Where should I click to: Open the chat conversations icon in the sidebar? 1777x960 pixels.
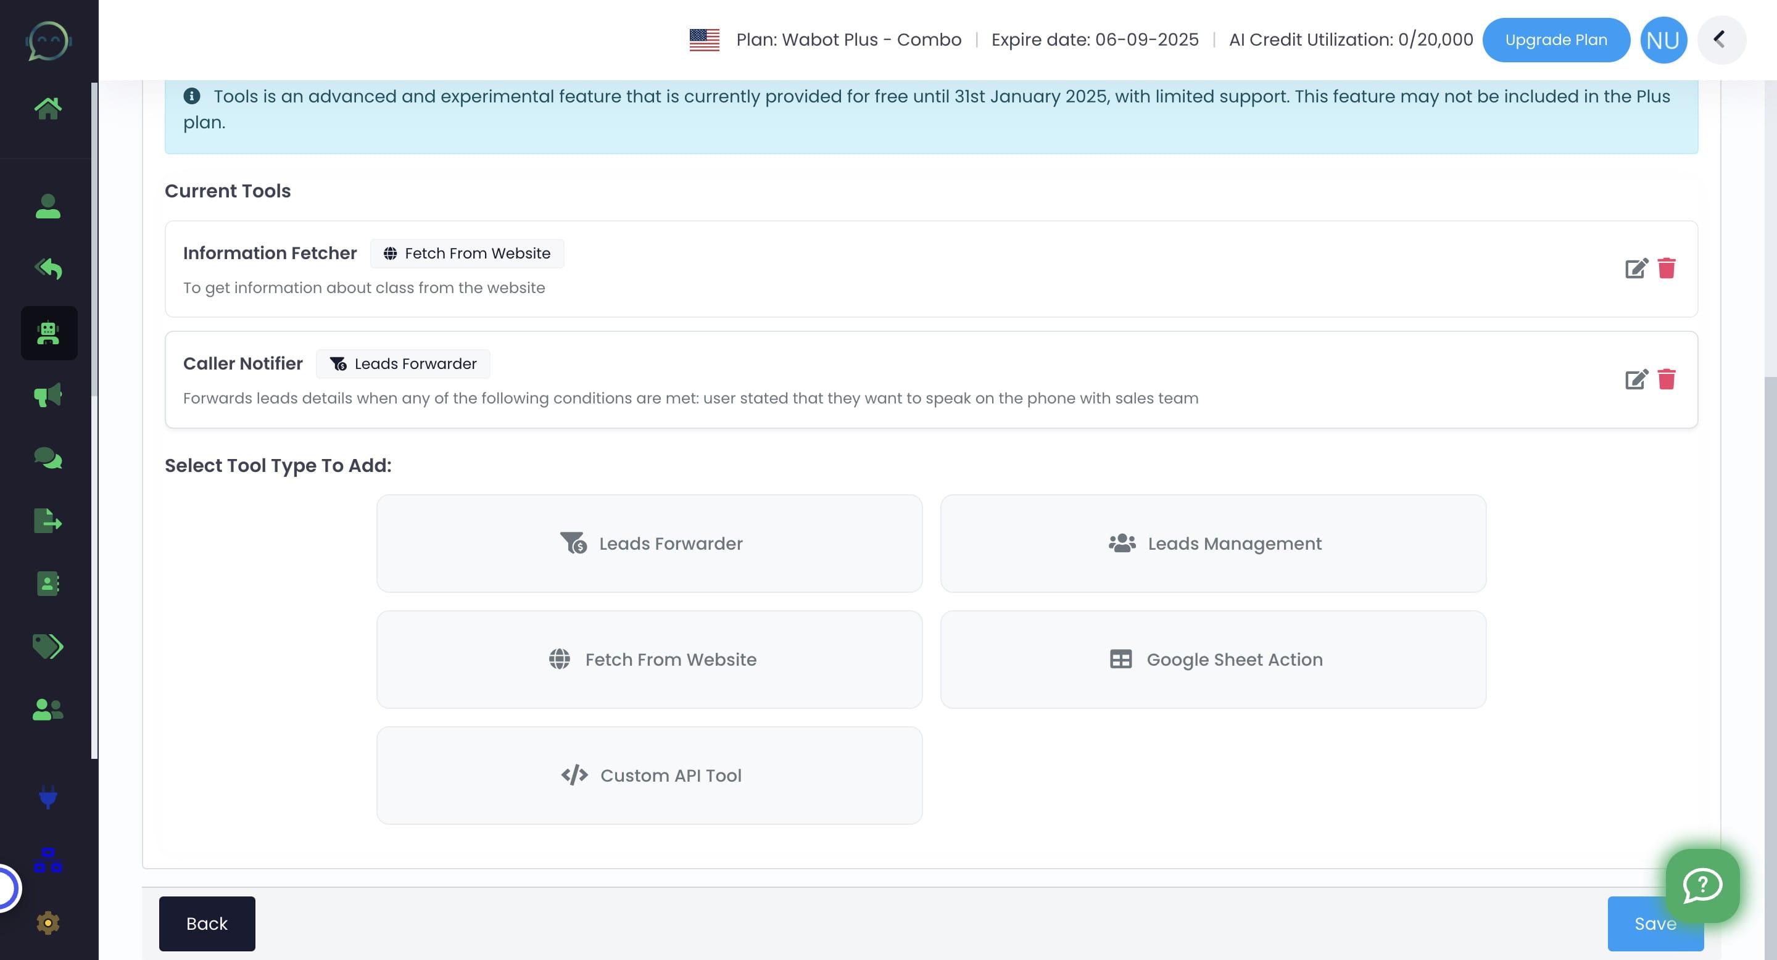tap(47, 458)
